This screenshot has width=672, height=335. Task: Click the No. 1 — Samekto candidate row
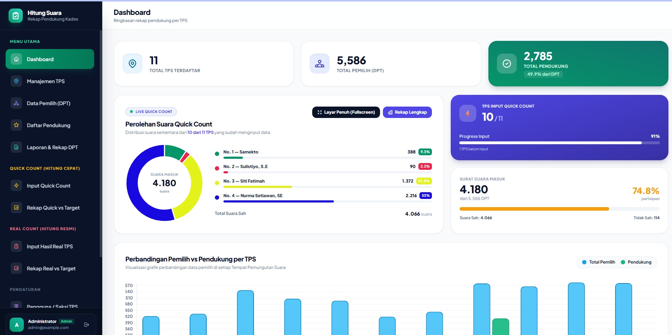323,153
